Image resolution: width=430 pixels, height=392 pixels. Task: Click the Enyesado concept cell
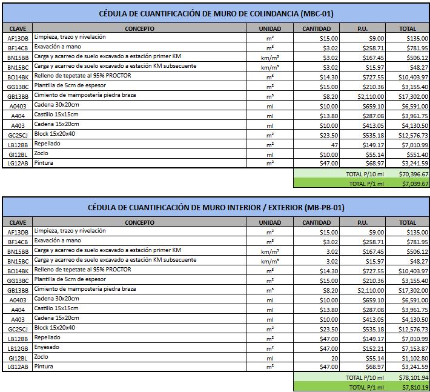click(x=139, y=347)
